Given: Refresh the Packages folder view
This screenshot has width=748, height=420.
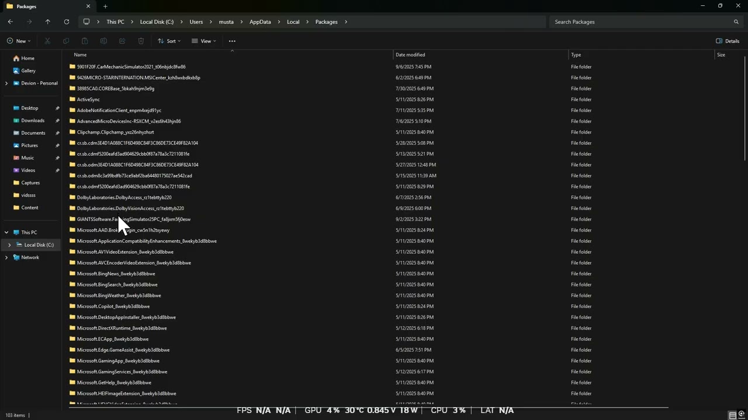Looking at the screenshot, I should point(67,22).
